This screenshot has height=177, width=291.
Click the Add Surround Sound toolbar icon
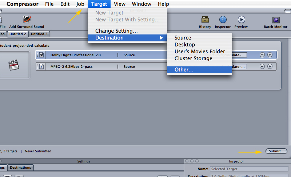point(27,20)
